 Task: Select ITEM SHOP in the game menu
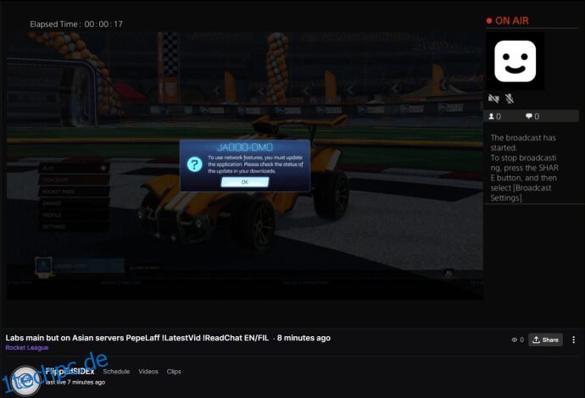74,180
